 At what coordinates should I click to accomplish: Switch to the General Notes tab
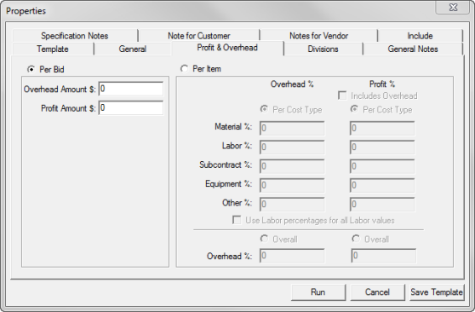point(413,49)
